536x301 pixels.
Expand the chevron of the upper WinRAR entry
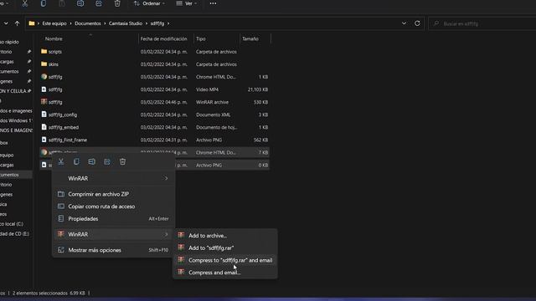click(x=166, y=178)
